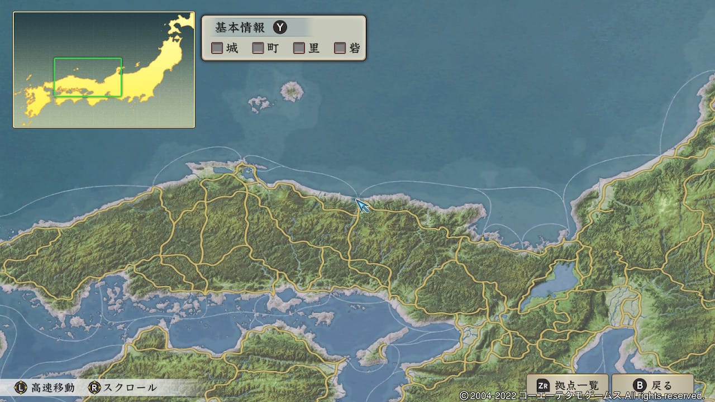This screenshot has height=402, width=715.
Task: Turn on the 砦 fort checkbox
Action: (x=340, y=48)
